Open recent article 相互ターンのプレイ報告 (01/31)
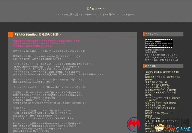The image size is (192, 133). tap(161, 103)
